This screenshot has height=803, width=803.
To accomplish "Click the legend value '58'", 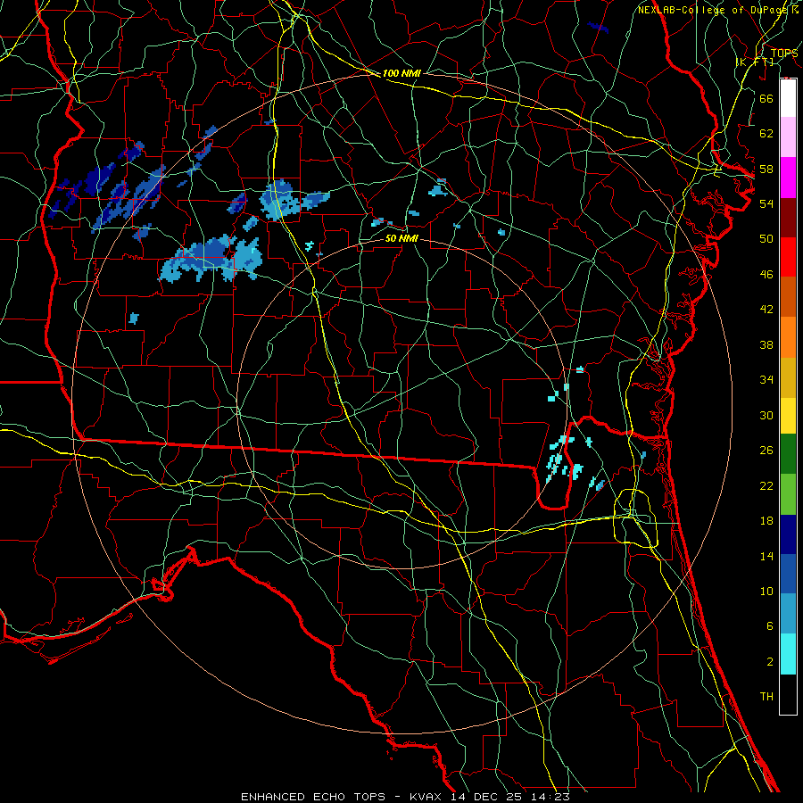I will (766, 169).
